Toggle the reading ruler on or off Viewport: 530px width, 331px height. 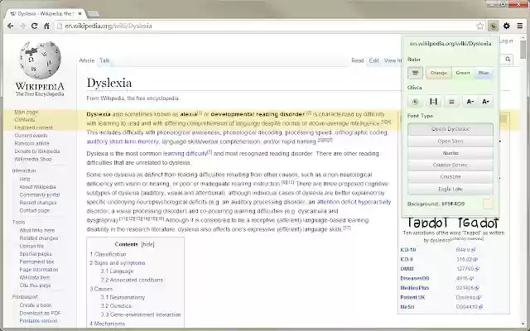coord(415,73)
